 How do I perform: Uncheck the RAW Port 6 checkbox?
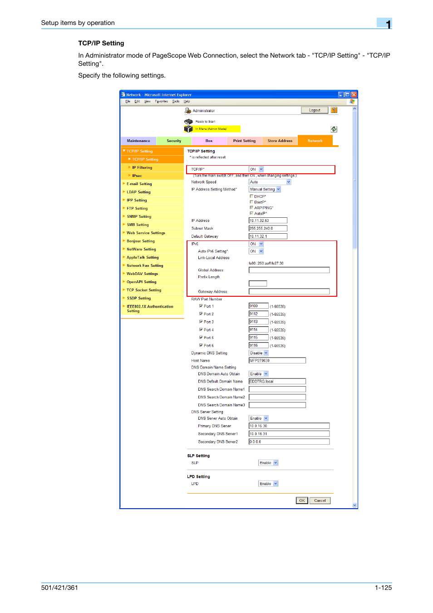(x=201, y=345)
